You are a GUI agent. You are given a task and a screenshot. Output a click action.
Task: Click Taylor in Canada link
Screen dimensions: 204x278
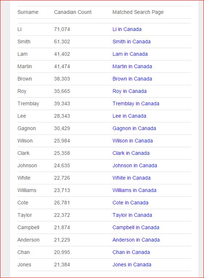coord(132,215)
